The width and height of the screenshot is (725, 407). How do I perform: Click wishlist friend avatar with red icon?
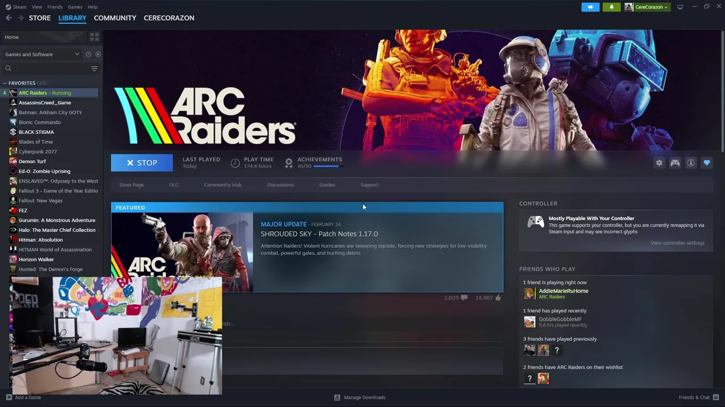(x=543, y=379)
